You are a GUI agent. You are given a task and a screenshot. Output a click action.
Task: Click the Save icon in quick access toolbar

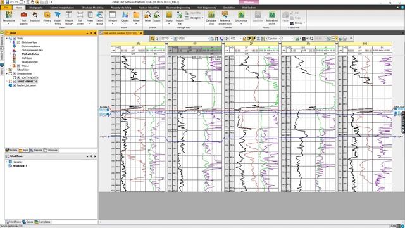(8, 2)
